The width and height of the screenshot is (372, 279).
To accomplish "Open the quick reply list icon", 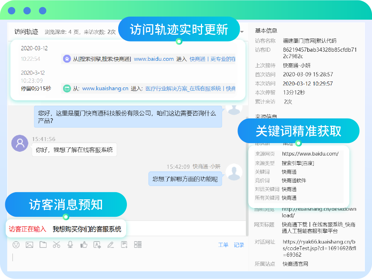I will coord(138,245).
